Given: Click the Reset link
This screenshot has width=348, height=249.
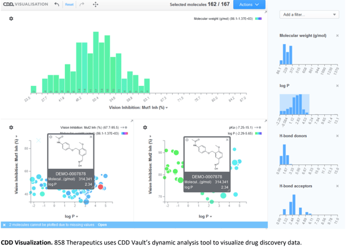Looking at the screenshot, I should click(69, 5).
